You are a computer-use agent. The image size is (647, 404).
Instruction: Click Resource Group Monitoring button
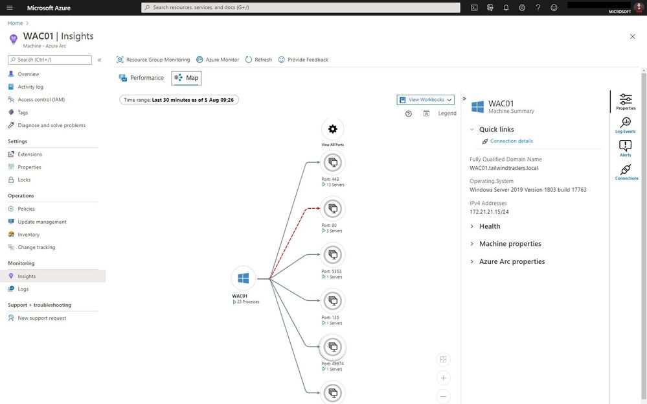click(x=153, y=60)
